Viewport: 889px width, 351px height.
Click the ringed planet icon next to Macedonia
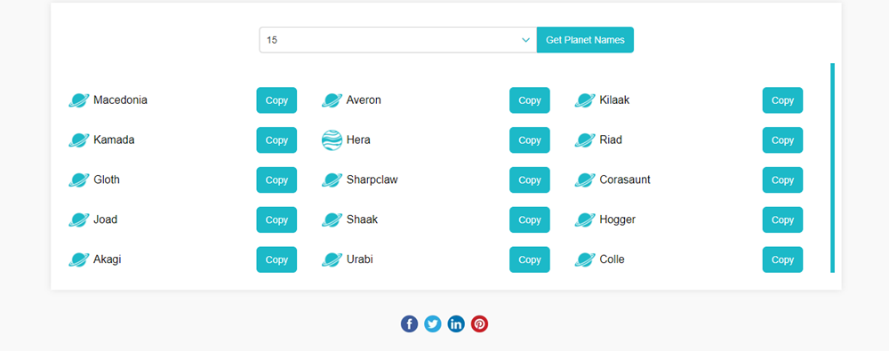(79, 100)
